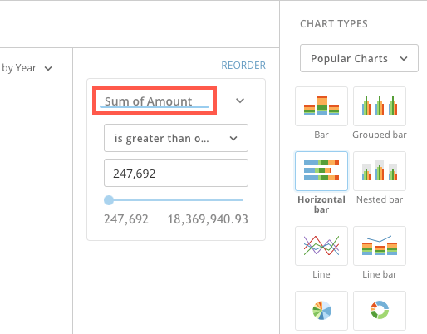This screenshot has width=427, height=334.
Task: Click the 247,692 filter value field
Action: tap(176, 173)
